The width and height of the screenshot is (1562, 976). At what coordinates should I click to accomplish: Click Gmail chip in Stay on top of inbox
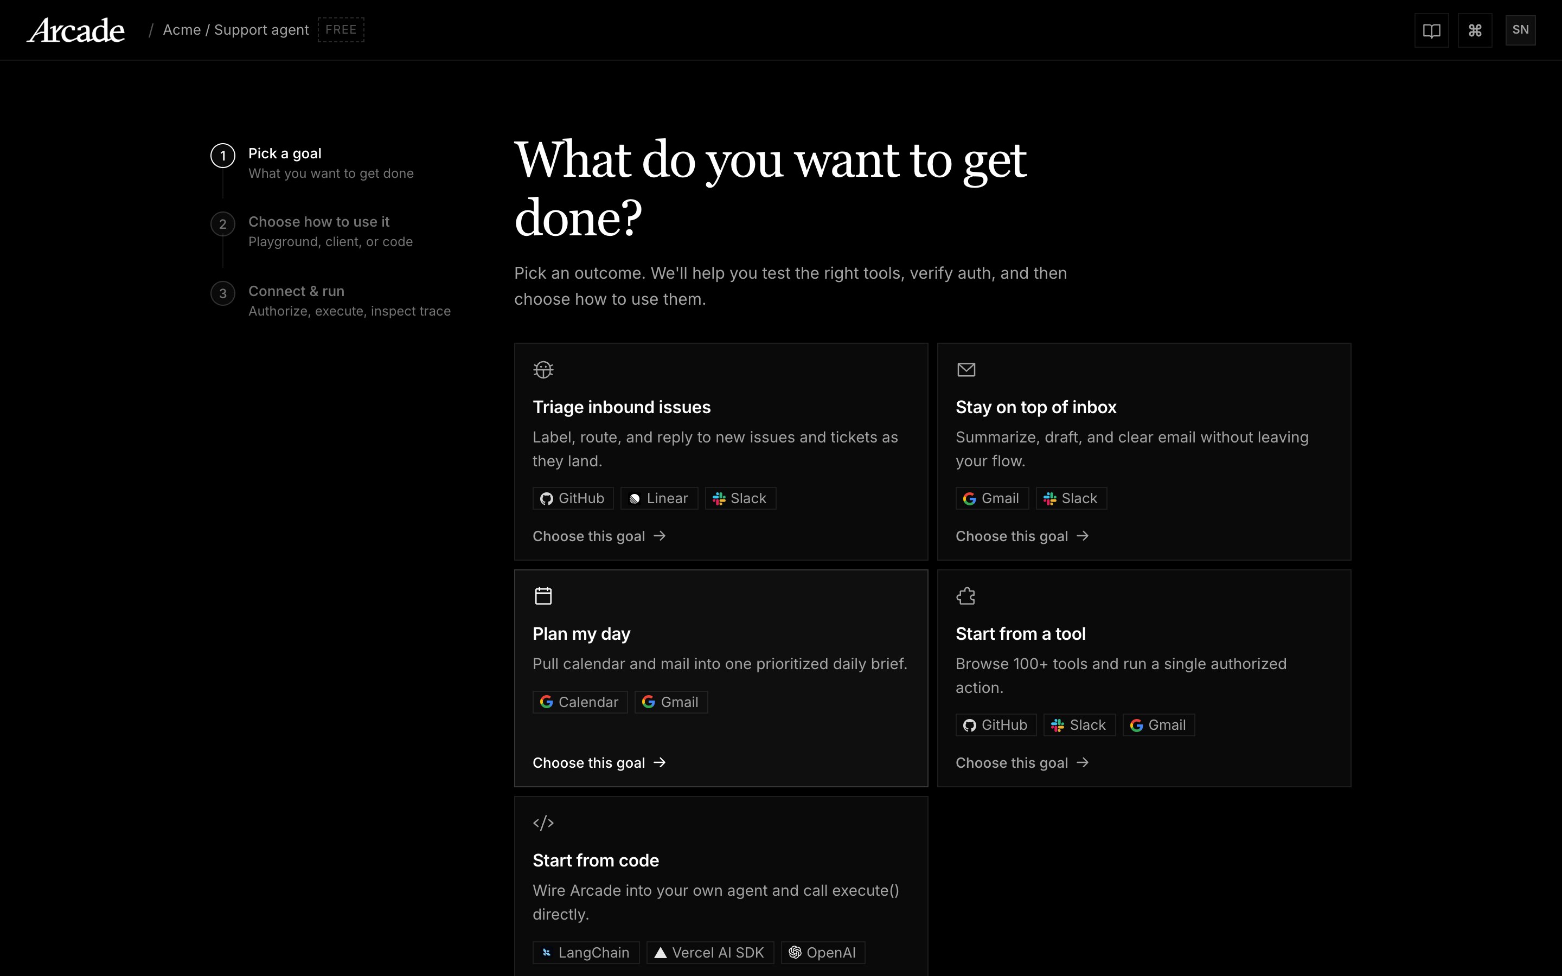click(x=992, y=498)
